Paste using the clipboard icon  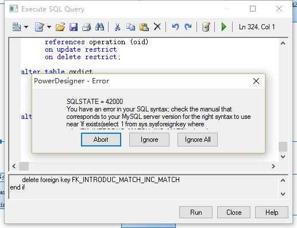click(144, 27)
